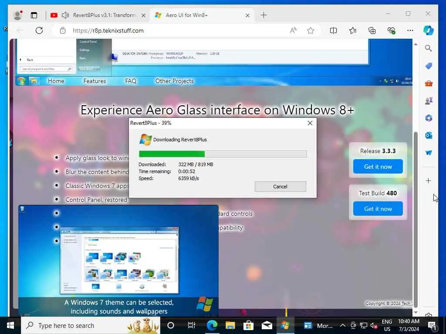Click the taskbar Type here to search box
Viewport: 446px width, 334px height.
(91, 325)
